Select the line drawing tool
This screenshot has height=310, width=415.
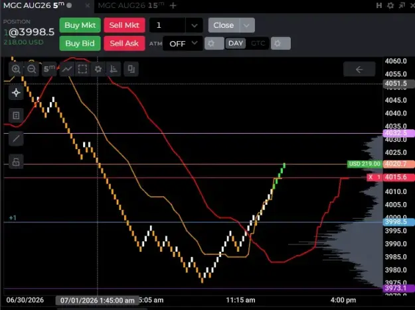coord(16,138)
